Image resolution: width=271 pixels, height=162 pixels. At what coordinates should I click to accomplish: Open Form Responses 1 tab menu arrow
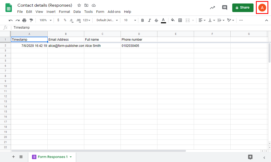(71, 157)
